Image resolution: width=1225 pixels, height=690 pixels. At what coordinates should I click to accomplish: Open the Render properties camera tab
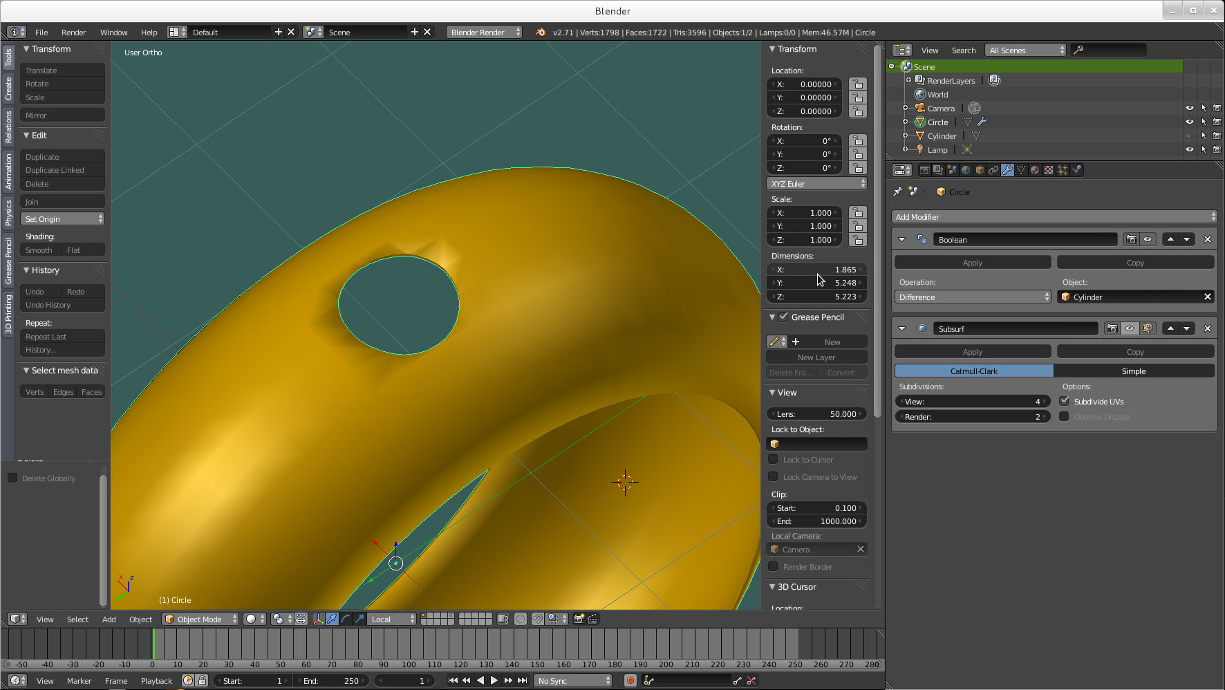[x=924, y=170]
